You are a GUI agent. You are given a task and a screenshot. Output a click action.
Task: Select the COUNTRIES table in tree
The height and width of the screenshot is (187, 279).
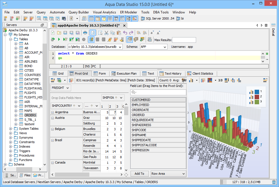point(32,75)
